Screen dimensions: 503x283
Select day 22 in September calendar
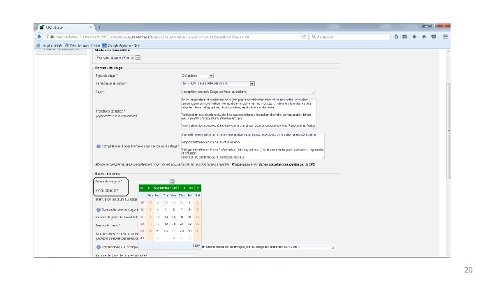(189, 224)
